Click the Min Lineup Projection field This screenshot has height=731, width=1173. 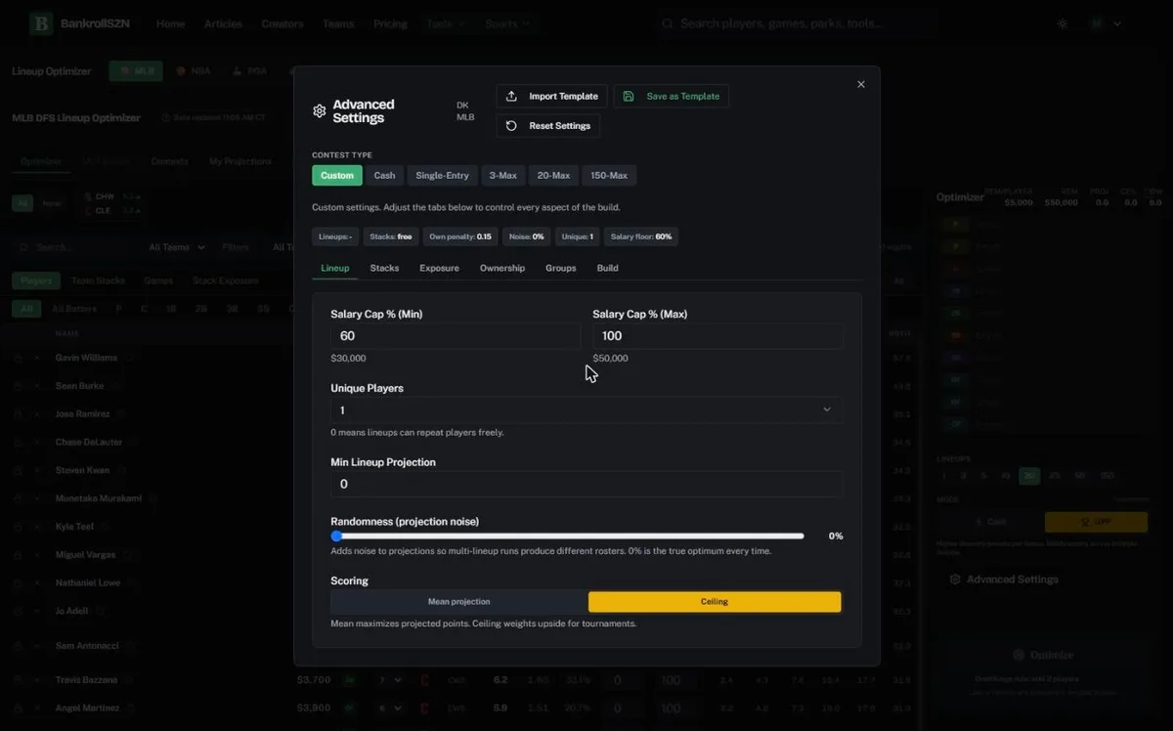[586, 485]
